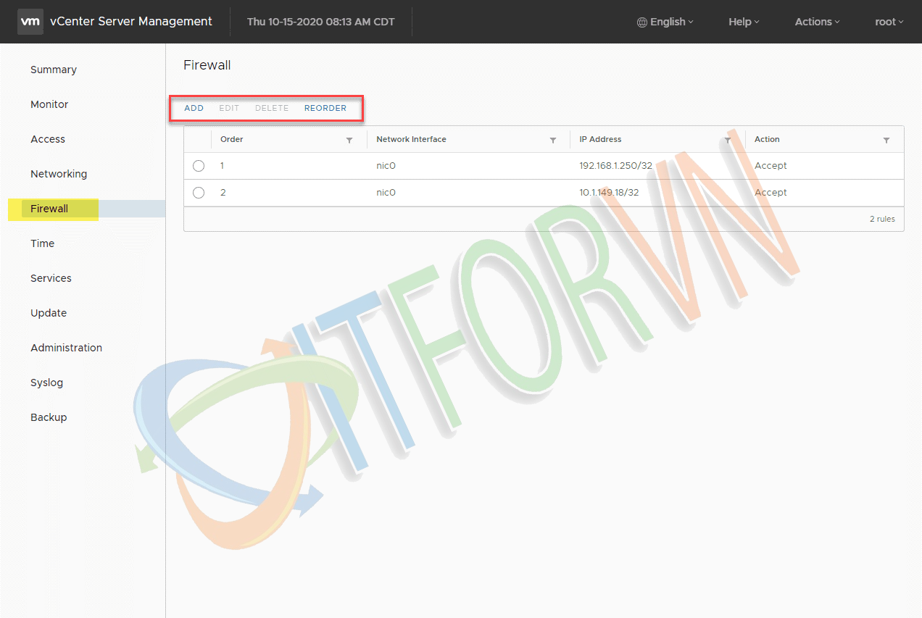Click ADD to create firewall rule
Image resolution: width=922 pixels, height=618 pixels.
[194, 108]
